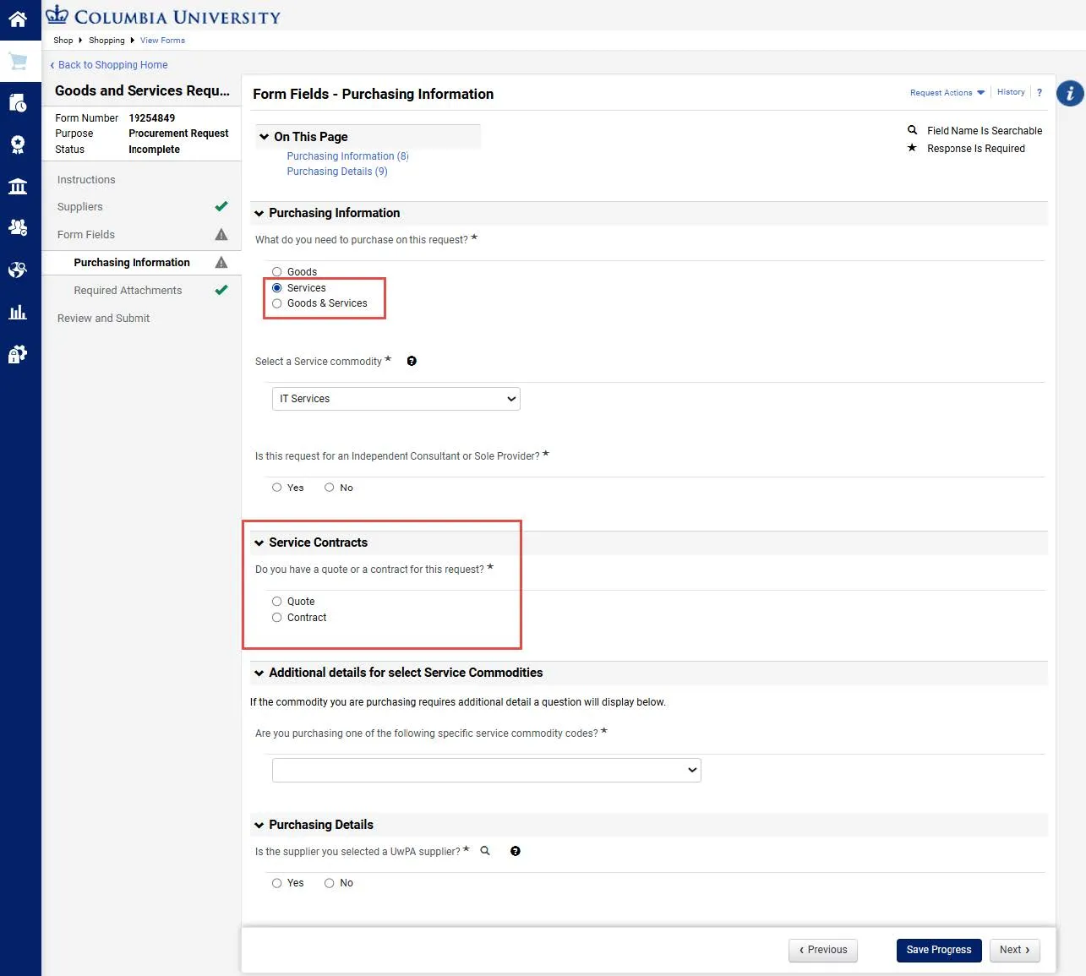1086x976 pixels.
Task: Open Suppliers in the form sidebar
Action: (79, 206)
